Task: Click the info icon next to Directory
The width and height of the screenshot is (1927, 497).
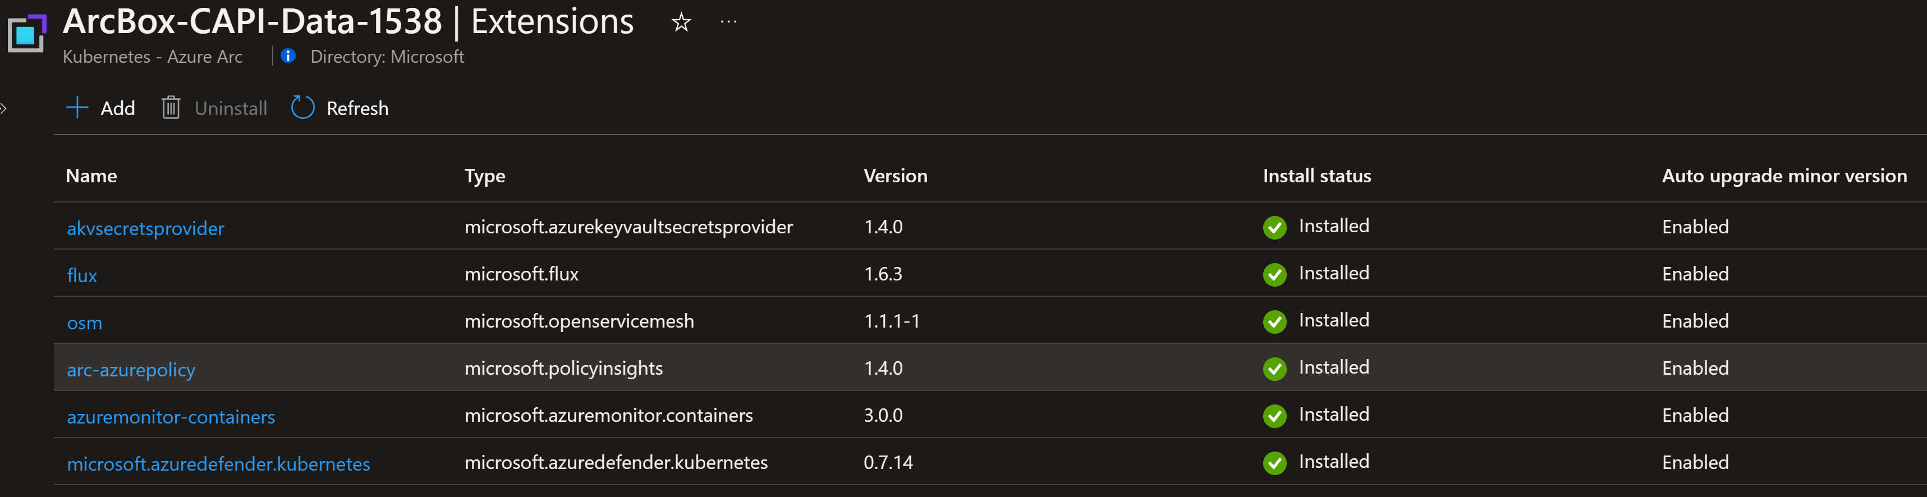Action: 288,56
